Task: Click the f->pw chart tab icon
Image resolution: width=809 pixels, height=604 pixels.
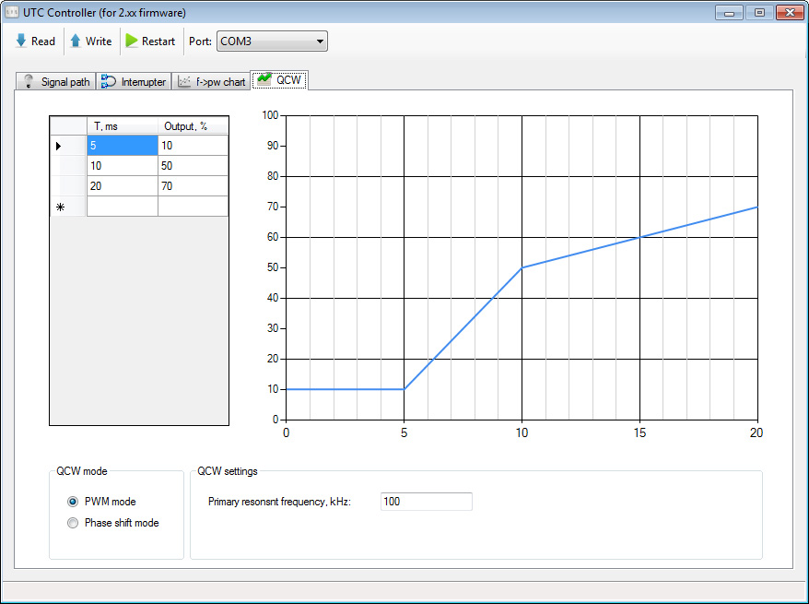Action: coord(184,81)
